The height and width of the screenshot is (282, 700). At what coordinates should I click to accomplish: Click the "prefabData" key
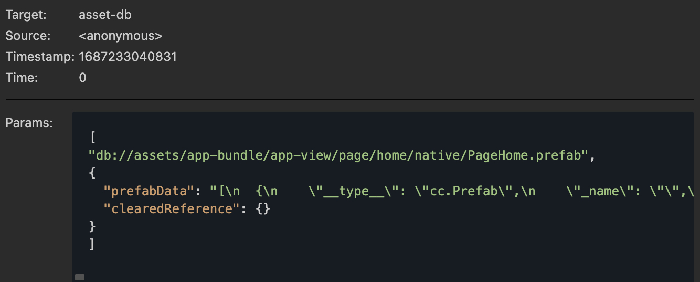[145, 191]
